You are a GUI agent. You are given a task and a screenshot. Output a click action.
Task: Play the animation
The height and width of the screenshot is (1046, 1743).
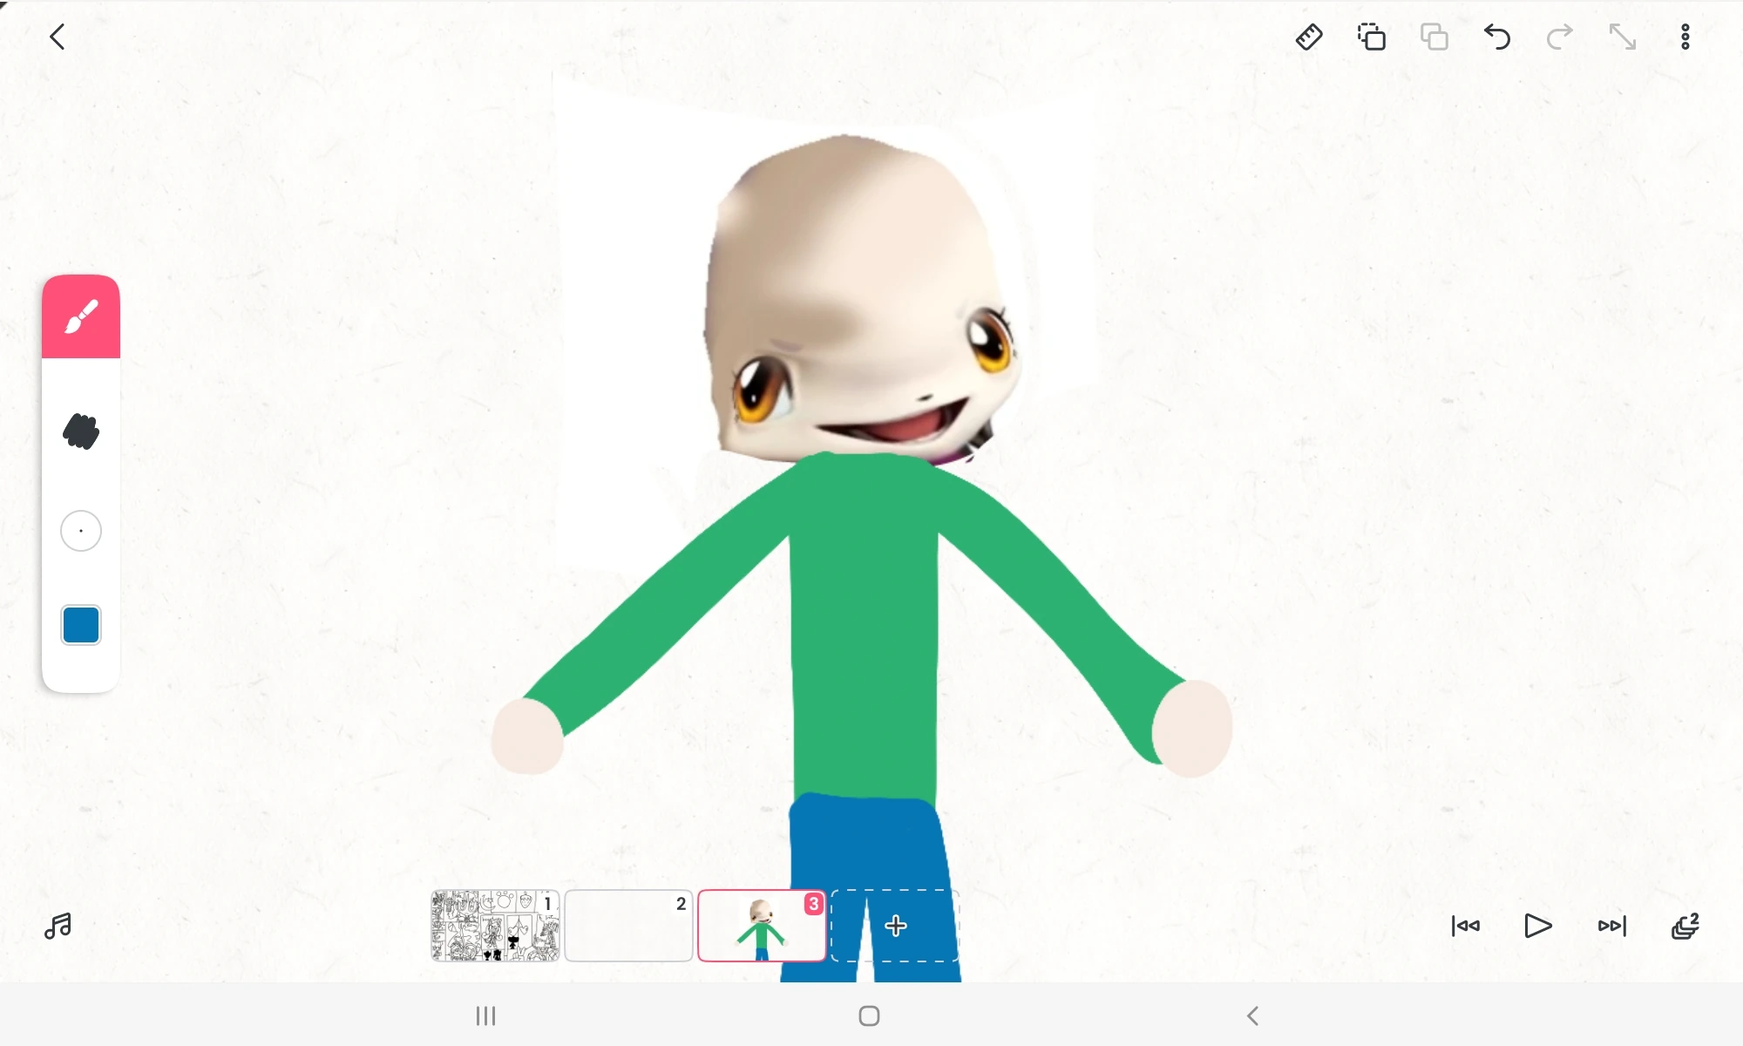click(1538, 926)
